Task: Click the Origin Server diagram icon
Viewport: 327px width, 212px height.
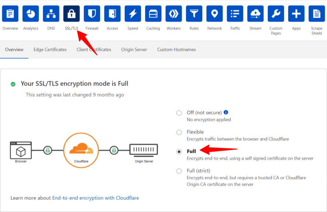Action: point(144,150)
